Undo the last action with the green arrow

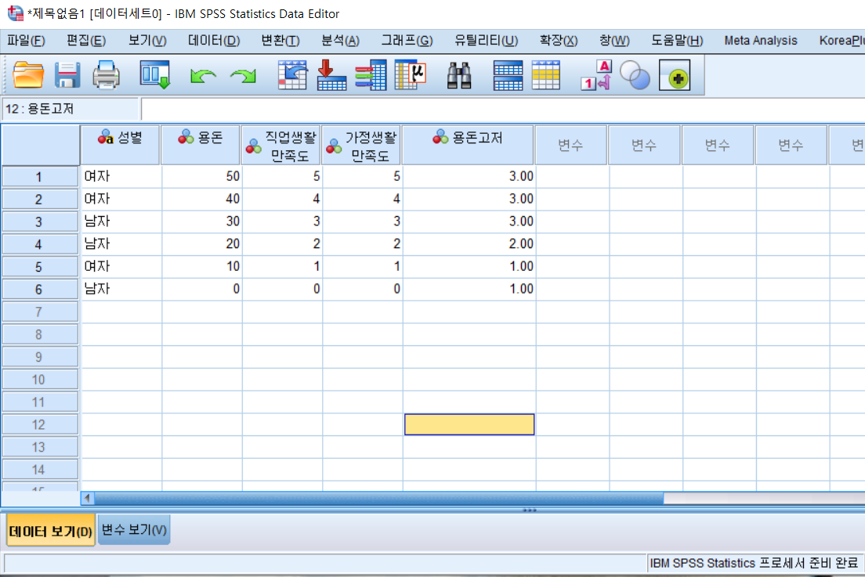(202, 75)
